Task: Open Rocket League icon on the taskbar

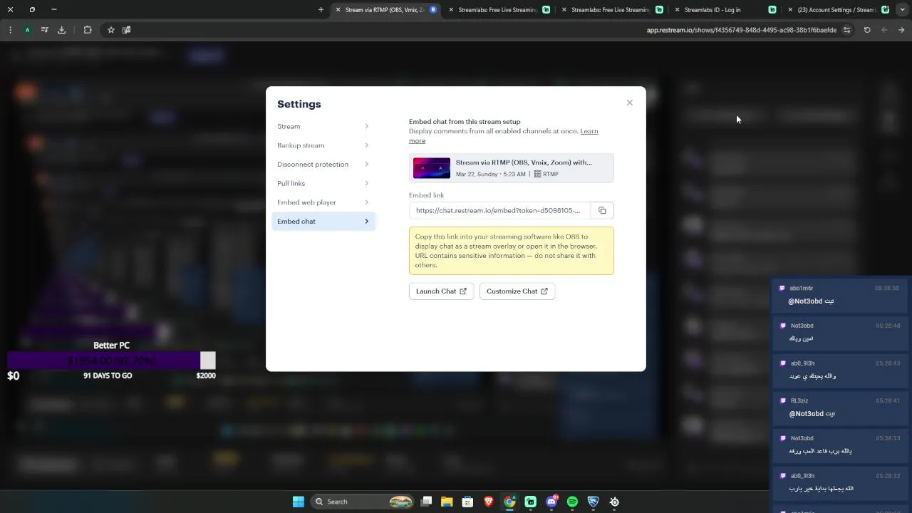Action: click(594, 502)
